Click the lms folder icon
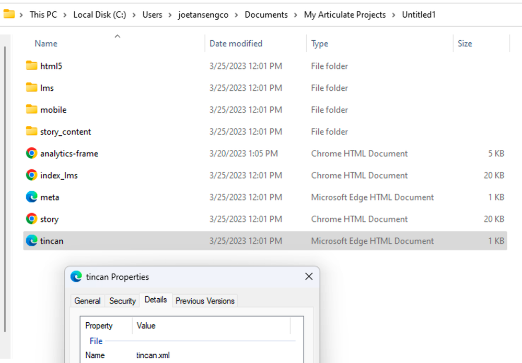 [31, 88]
